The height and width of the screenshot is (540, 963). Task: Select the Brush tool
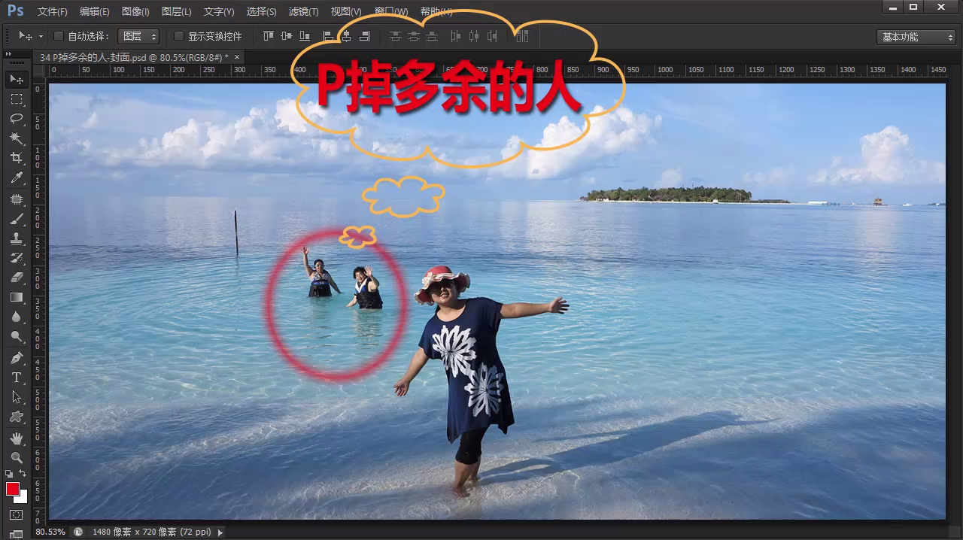click(x=17, y=220)
